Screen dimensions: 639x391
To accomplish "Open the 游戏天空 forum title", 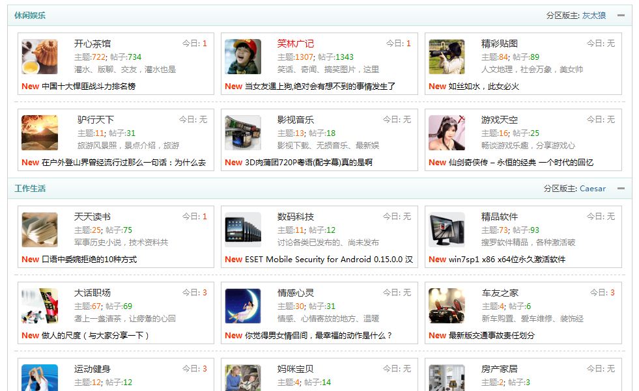I will pyautogui.click(x=499, y=120).
